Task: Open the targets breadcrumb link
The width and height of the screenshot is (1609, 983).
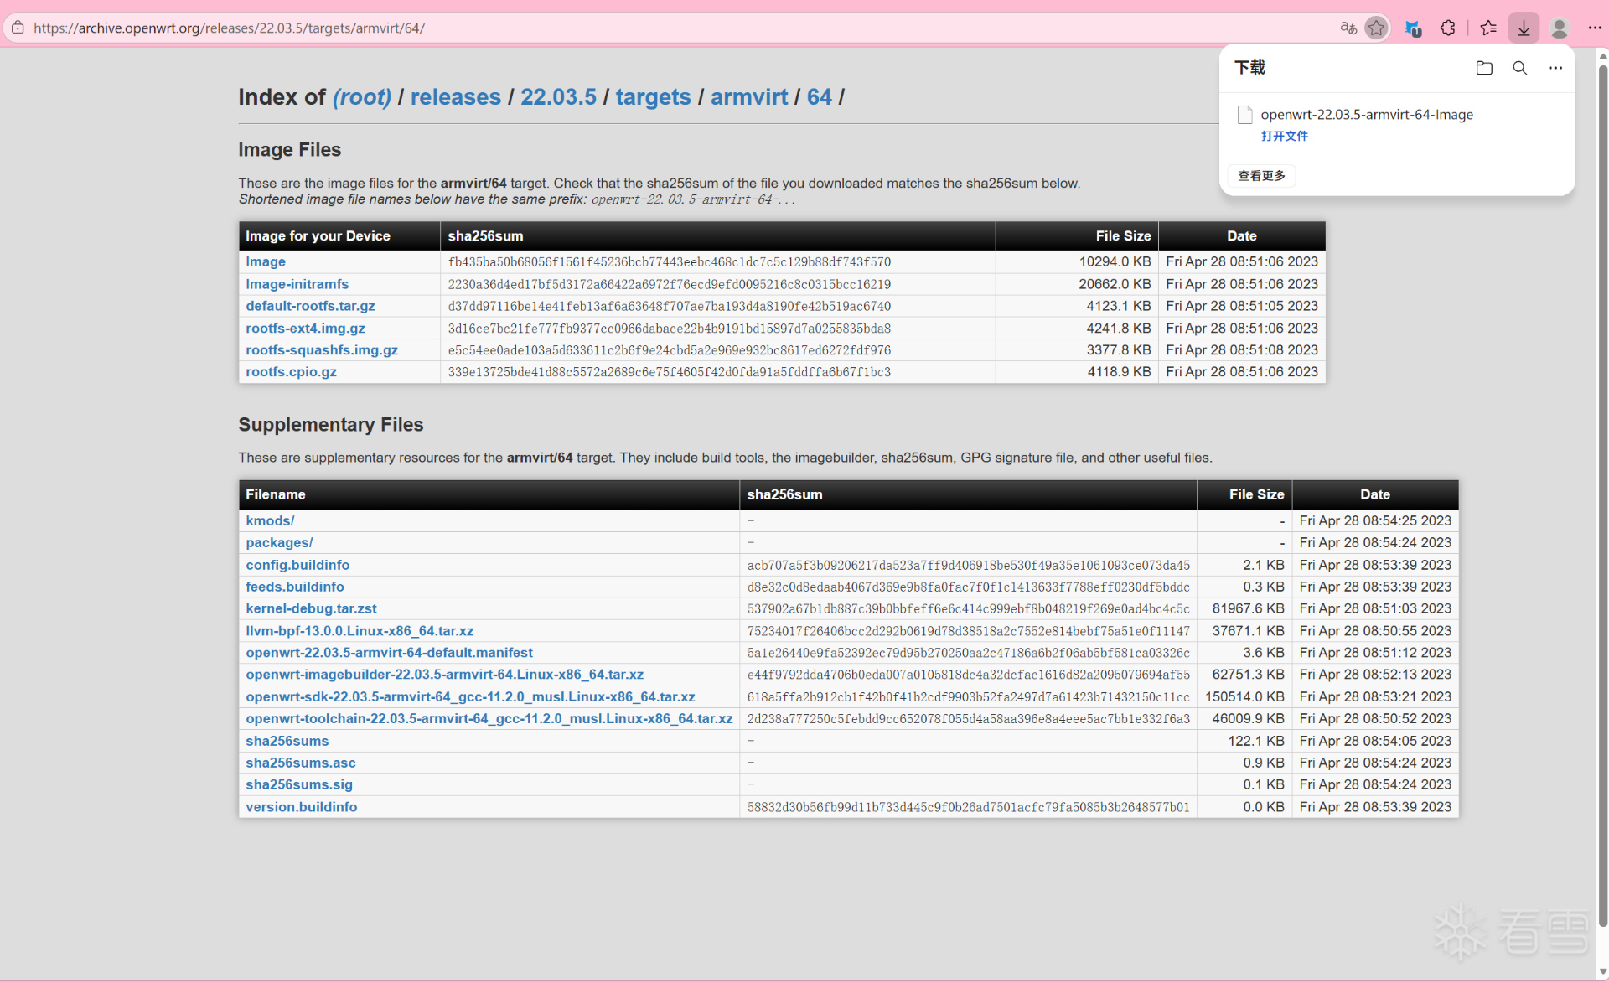Action: 654,97
